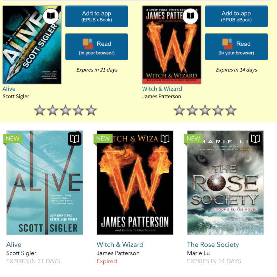Tap black book icon on lower Alive cover

(75, 139)
